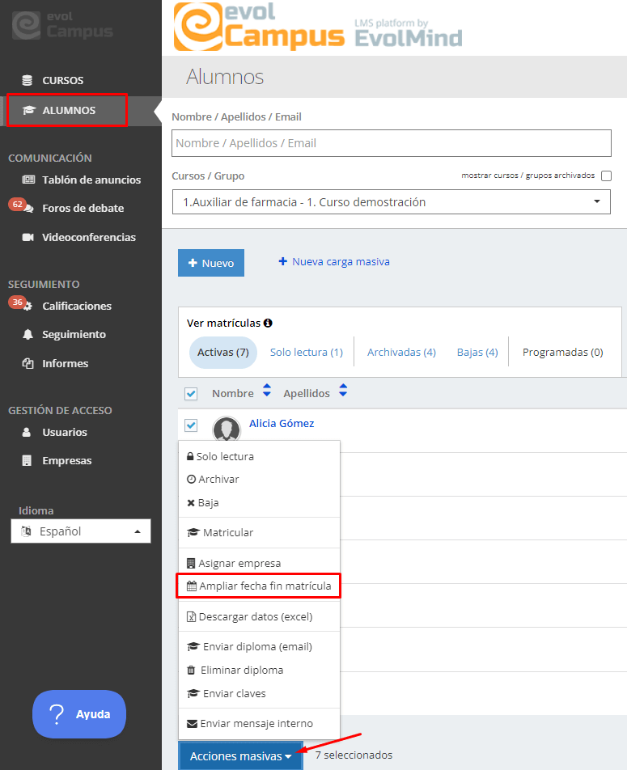Sort by Apellidos using the arrows icon
Viewport: 627px width, 770px height.
tap(343, 391)
